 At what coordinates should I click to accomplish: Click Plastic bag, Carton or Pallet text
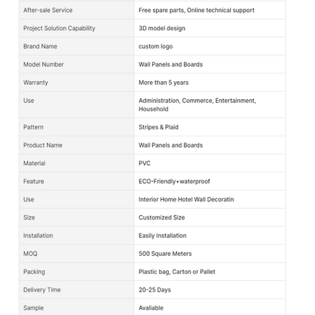(x=177, y=272)
